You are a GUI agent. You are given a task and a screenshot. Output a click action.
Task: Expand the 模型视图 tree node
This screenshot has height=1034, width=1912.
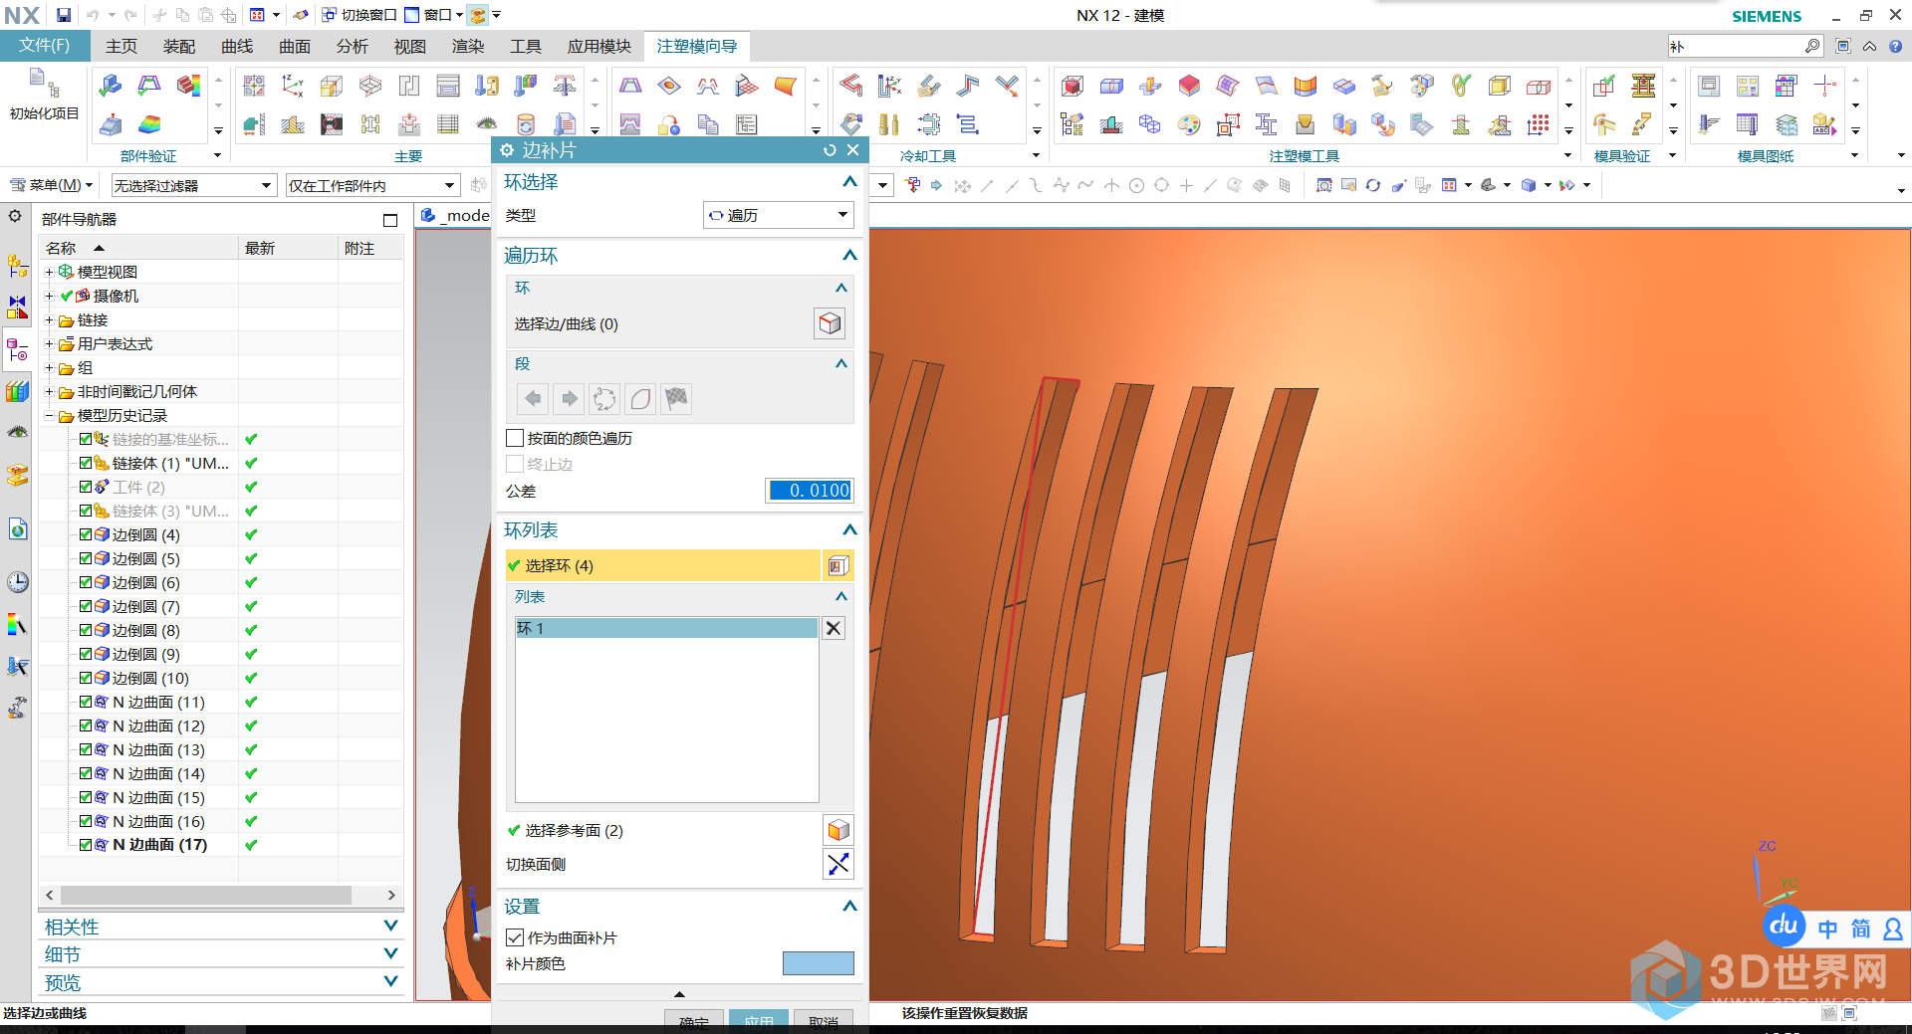pos(49,272)
